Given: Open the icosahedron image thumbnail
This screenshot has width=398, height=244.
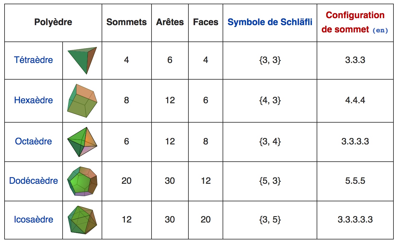Looking at the screenshot, I should coord(82,219).
